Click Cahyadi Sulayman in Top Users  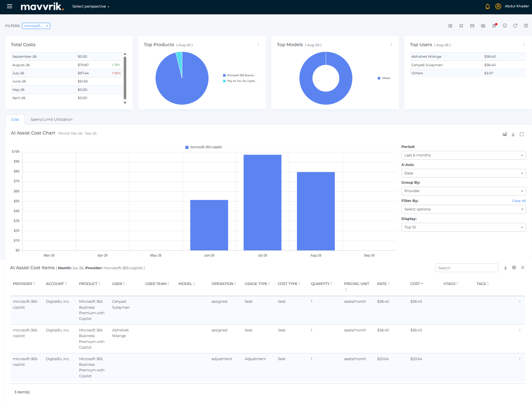427,65
